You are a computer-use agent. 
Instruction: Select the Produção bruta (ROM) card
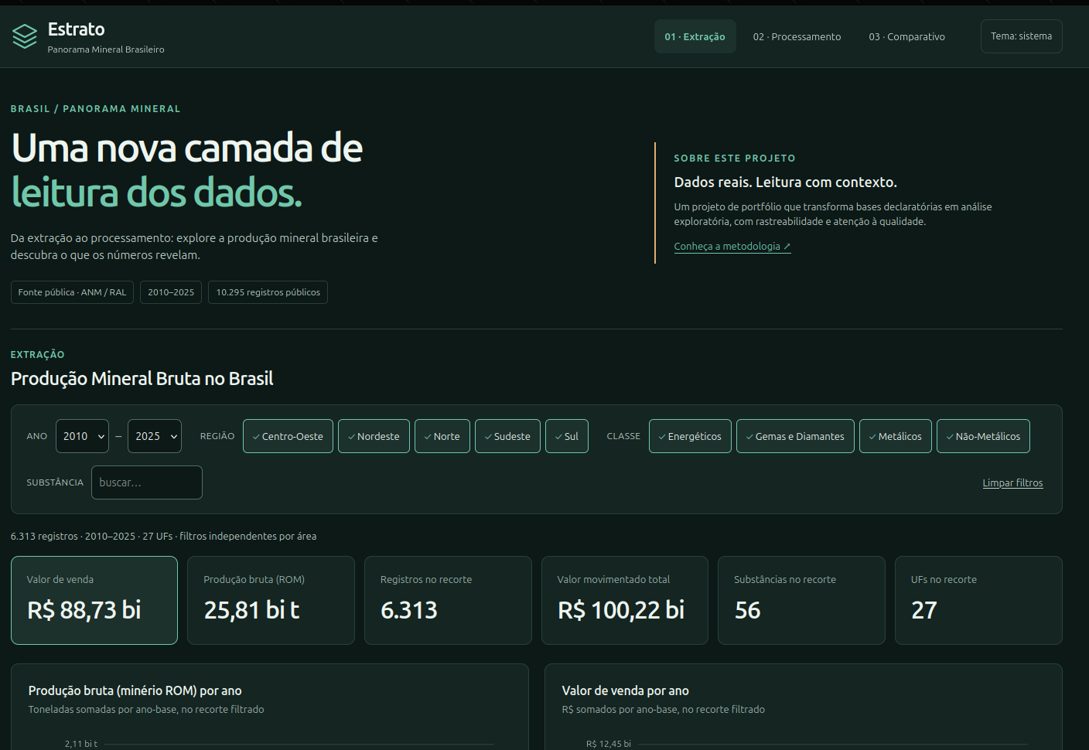tap(271, 600)
